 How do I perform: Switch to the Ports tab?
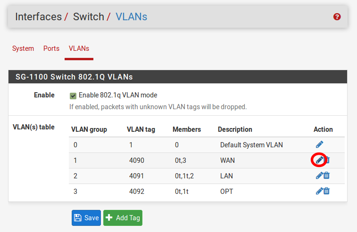pos(51,48)
